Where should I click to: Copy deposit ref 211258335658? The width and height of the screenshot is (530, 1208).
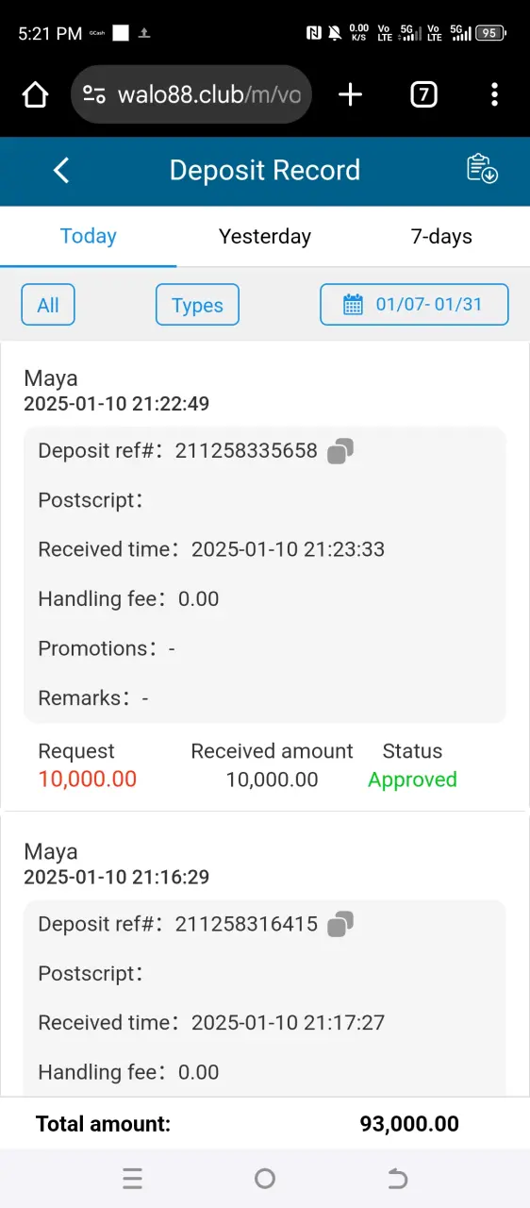pos(340,451)
